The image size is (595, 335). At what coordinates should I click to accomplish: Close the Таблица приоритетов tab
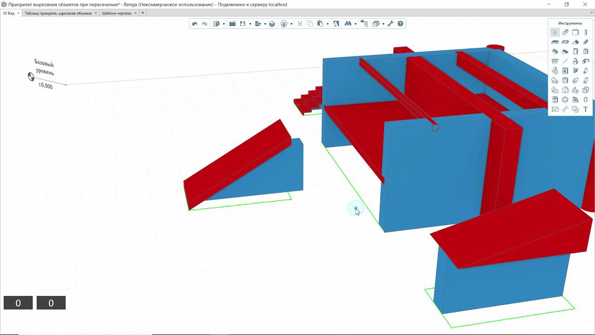(96, 13)
